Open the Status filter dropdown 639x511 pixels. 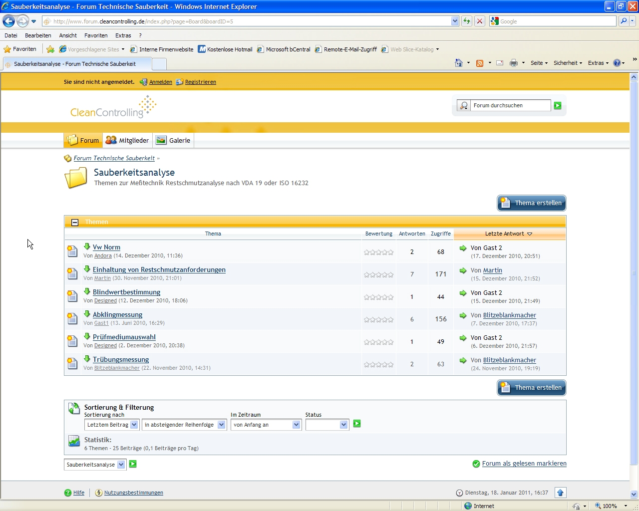[327, 425]
